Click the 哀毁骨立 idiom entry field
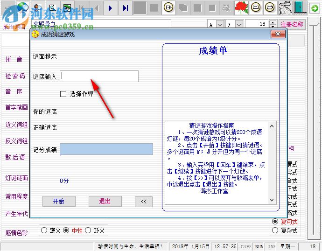 tap(101, 24)
